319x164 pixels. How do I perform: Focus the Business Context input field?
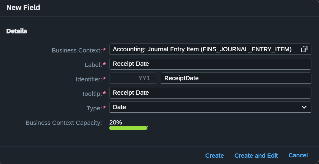click(210, 49)
